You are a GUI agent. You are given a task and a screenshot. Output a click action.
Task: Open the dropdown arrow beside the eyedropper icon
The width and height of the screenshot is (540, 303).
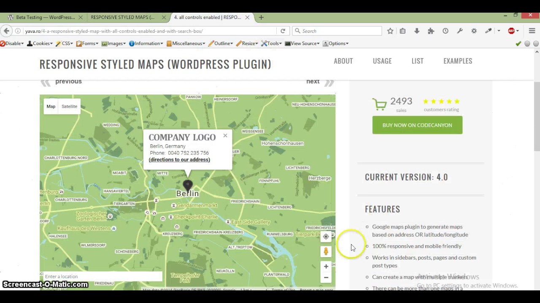pyautogui.click(x=499, y=31)
